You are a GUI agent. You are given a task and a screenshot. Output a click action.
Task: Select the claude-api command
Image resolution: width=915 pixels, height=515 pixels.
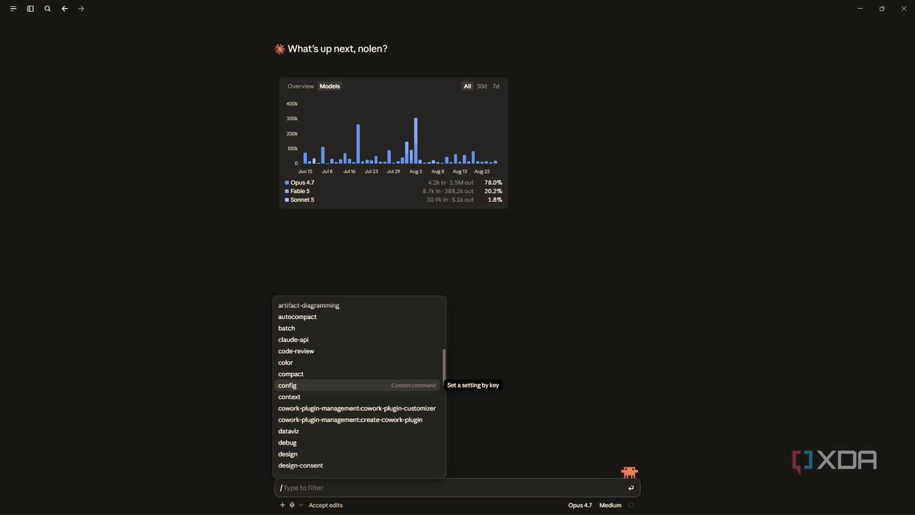(357, 340)
